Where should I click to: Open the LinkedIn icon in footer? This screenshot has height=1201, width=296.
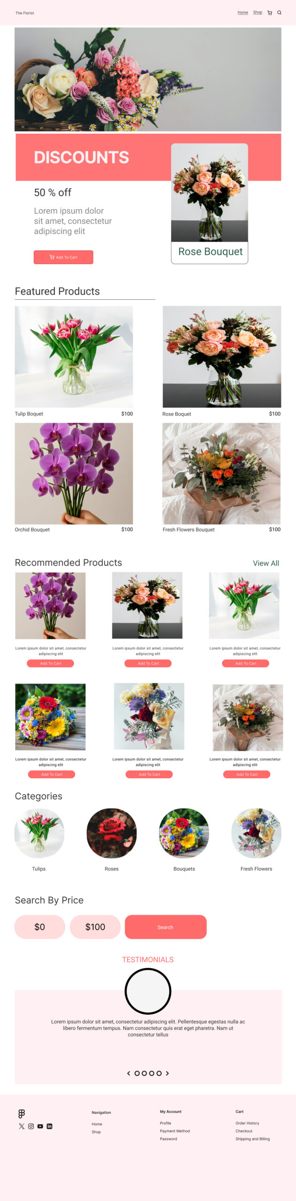coord(49,1126)
